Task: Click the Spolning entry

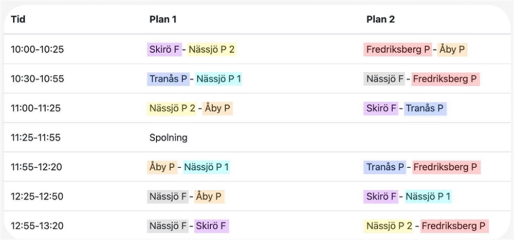Action: tap(168, 137)
